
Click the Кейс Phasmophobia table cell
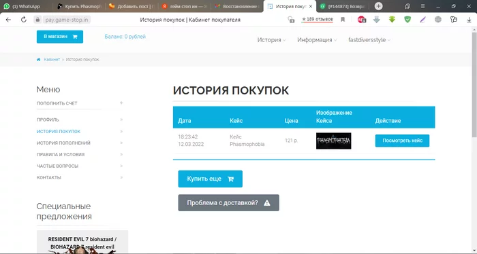pos(247,141)
